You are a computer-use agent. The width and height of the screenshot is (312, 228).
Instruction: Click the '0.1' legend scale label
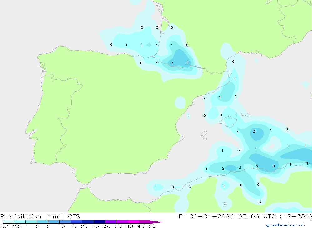click(5, 226)
